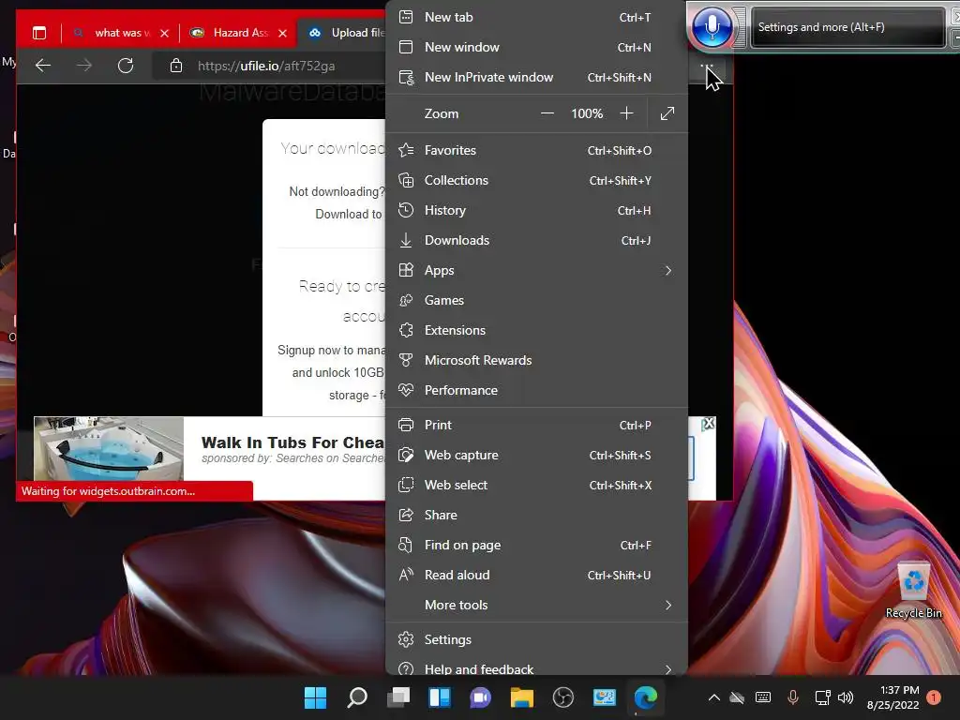This screenshot has height=720, width=960.
Task: View site info via lock icon
Action: click(176, 66)
